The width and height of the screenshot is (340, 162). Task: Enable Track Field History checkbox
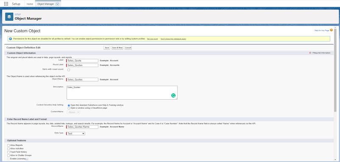tap(8, 152)
